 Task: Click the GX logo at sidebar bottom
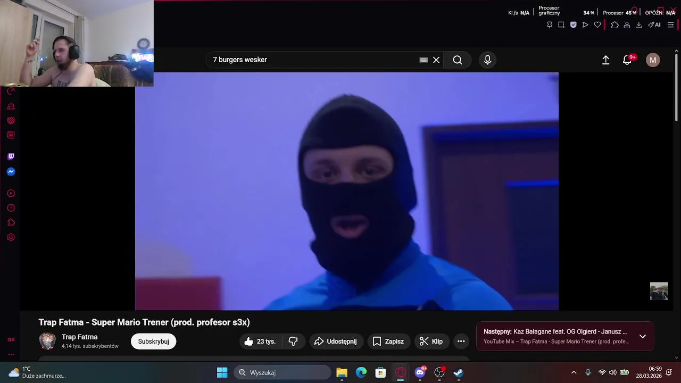tap(11, 339)
